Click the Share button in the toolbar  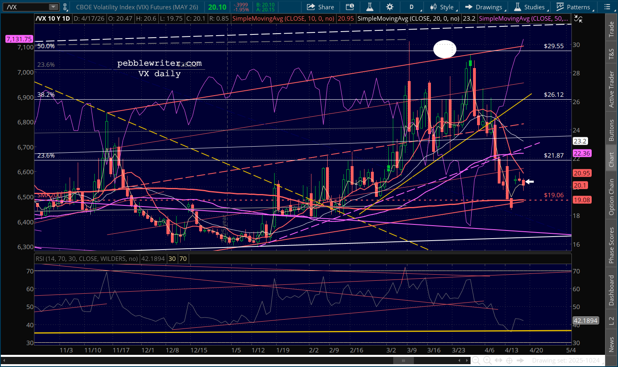pos(320,7)
